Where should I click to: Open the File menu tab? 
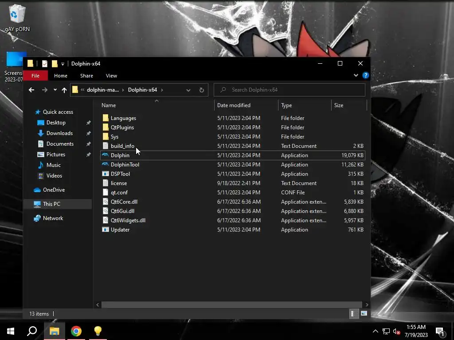[35, 76]
